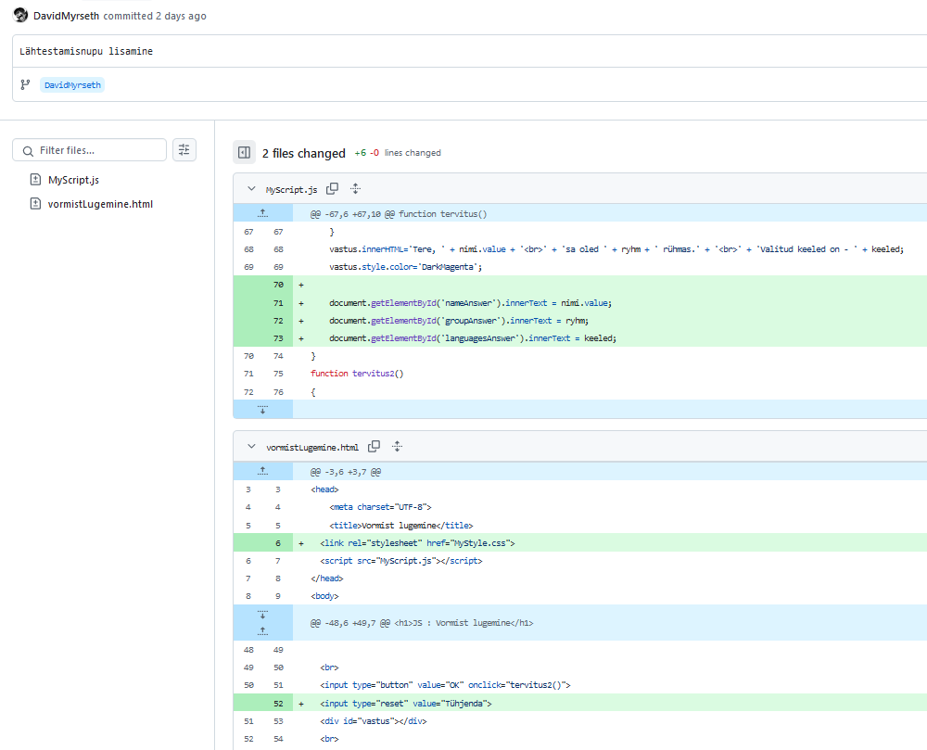Click added line 6 stylesheet link row
Image resolution: width=927 pixels, height=750 pixels.
click(x=580, y=542)
